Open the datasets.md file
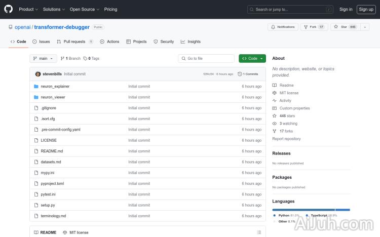Image resolution: width=380 pixels, height=237 pixels. (51, 162)
